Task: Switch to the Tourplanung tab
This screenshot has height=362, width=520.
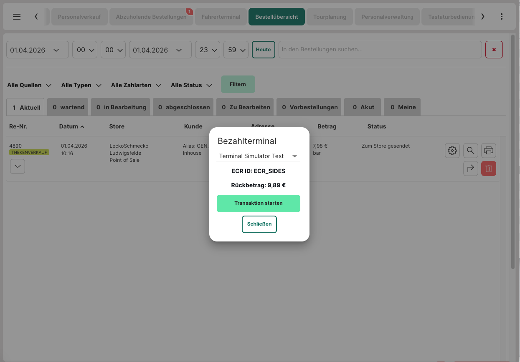Action: tap(330, 17)
